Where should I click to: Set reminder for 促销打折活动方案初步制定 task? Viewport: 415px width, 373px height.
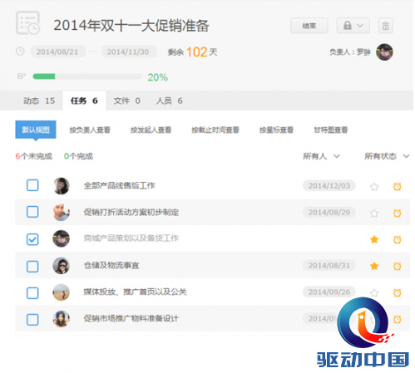click(398, 213)
